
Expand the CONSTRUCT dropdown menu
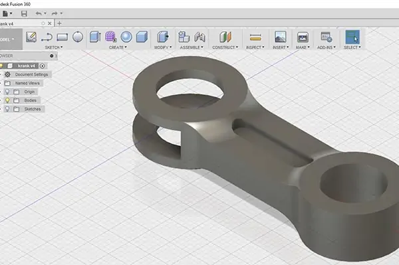point(225,48)
